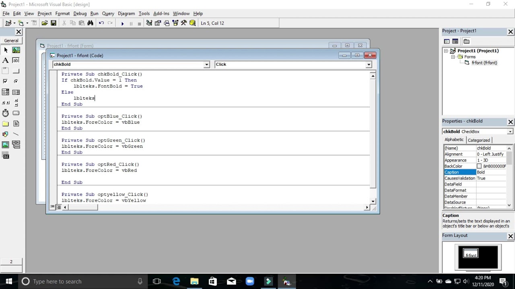Select the CommandButton control in toolbox

point(16,71)
